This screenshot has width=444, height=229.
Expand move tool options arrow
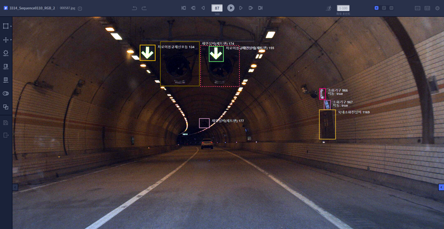(11, 40)
